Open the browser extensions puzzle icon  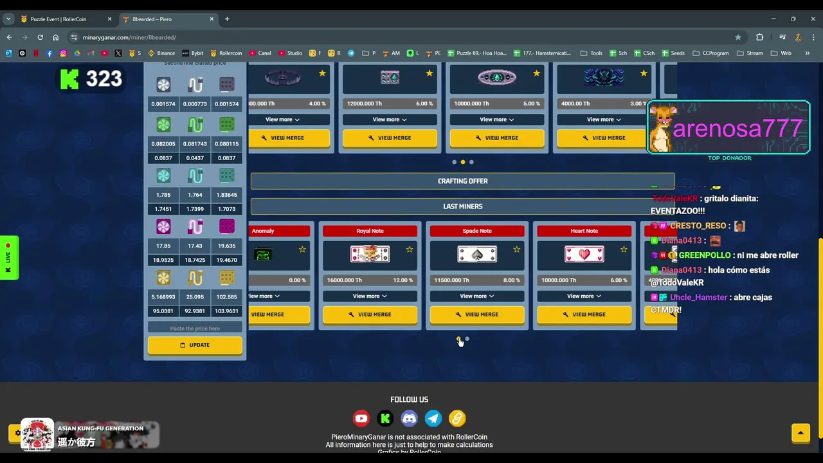tap(759, 37)
